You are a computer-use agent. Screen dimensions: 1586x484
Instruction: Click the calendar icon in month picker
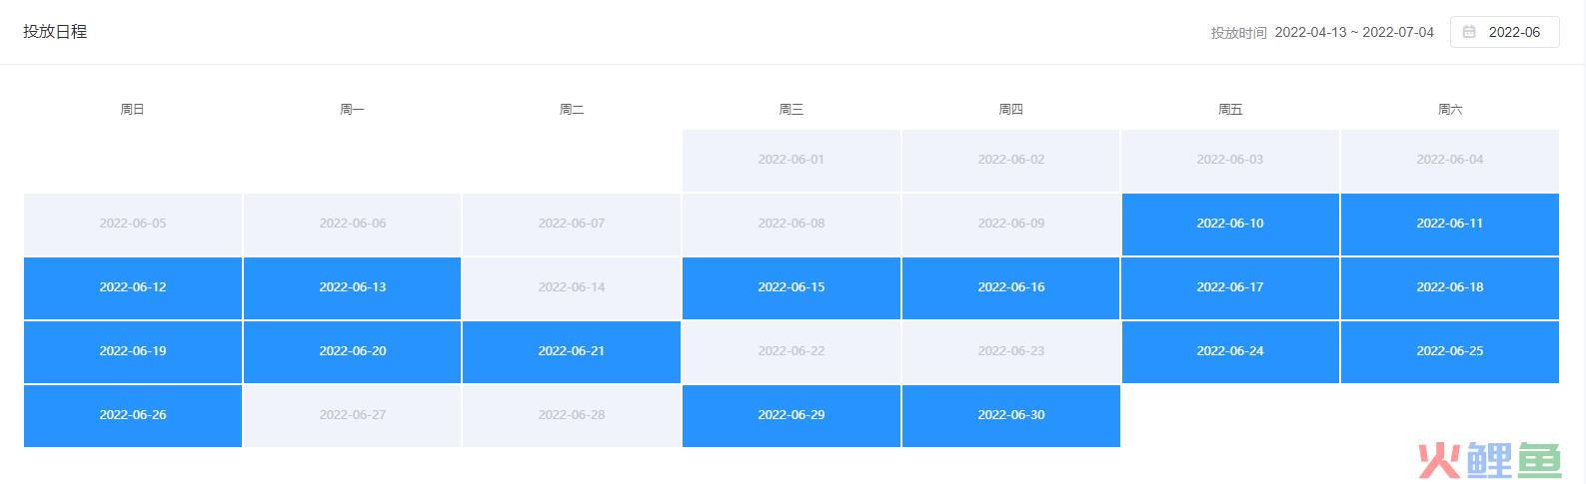[1469, 32]
